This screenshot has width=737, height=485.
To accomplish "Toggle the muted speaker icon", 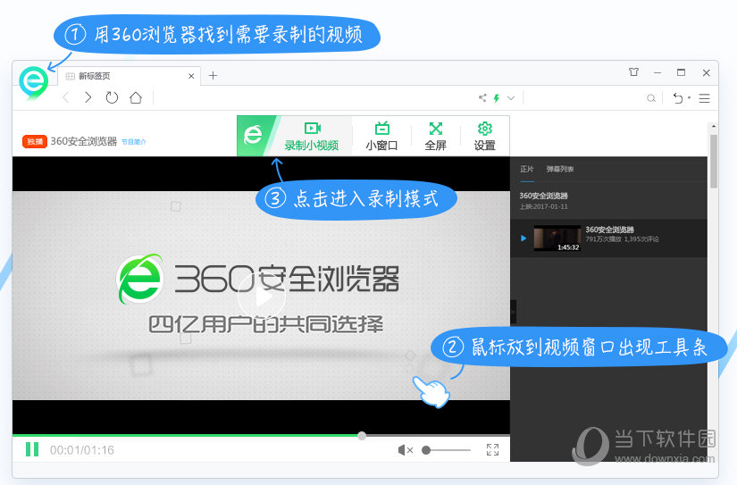I will [406, 450].
